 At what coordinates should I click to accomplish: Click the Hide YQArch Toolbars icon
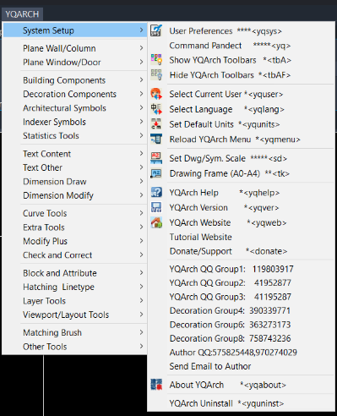156,74
